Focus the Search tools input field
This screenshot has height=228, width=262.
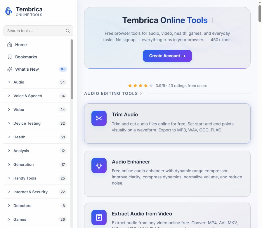pos(38,31)
